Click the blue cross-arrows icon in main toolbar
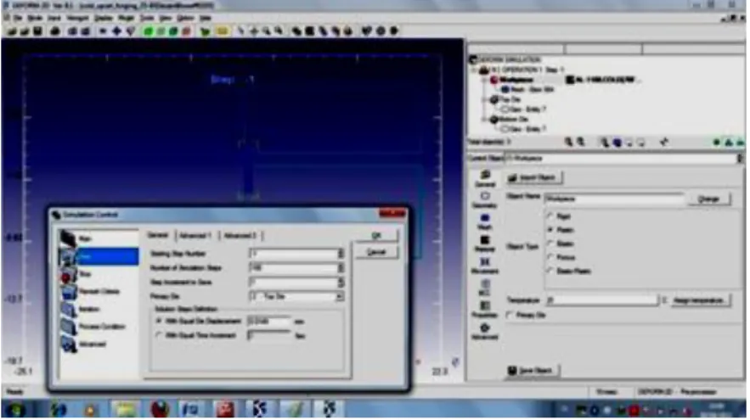 click(x=116, y=31)
